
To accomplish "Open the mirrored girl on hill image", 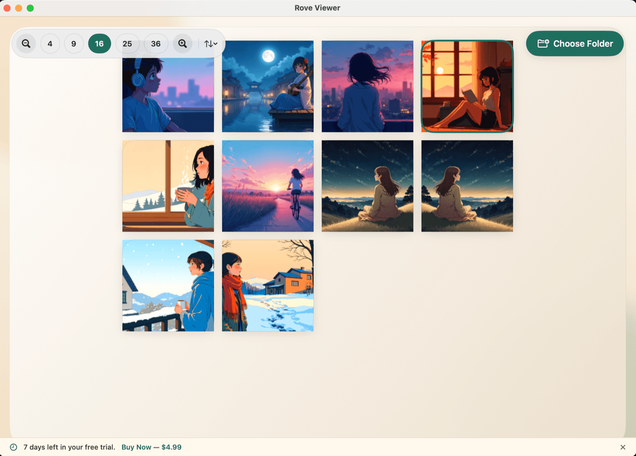I will (x=467, y=186).
